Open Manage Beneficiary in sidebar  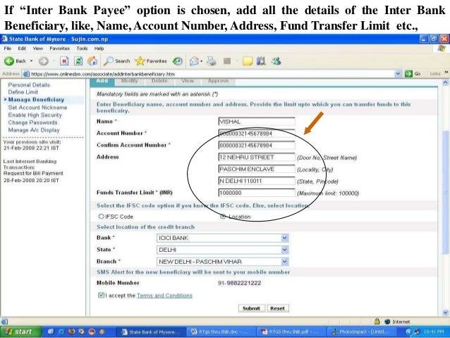pos(36,99)
